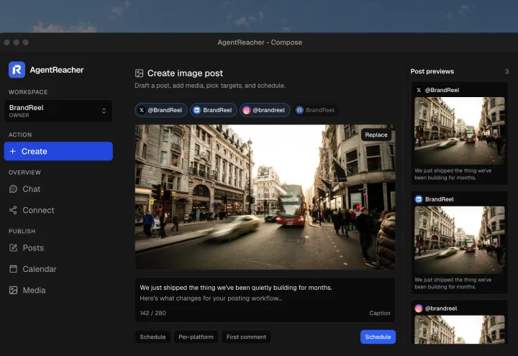The image size is (518, 356).
Task: Toggle the X @BrandReel target chip
Action: [161, 110]
